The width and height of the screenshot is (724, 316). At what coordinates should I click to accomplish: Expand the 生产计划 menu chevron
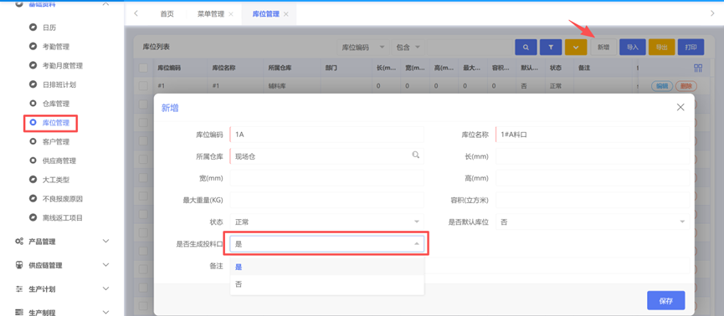pyautogui.click(x=105, y=289)
